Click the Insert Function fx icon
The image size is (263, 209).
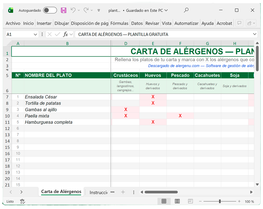click(x=65, y=34)
